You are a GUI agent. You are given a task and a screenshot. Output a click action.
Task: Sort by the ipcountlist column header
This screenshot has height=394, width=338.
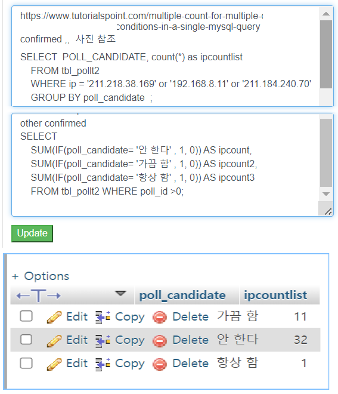pos(275,295)
